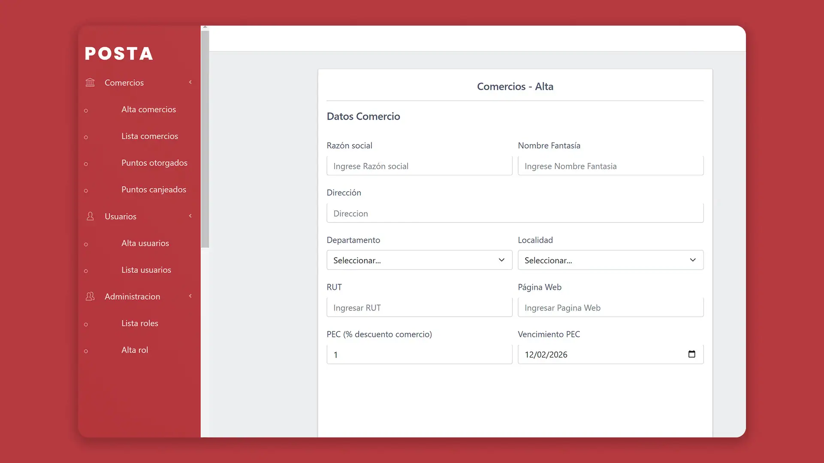Viewport: 824px width, 463px height.
Task: Click the Localidad field label
Action: (535, 240)
